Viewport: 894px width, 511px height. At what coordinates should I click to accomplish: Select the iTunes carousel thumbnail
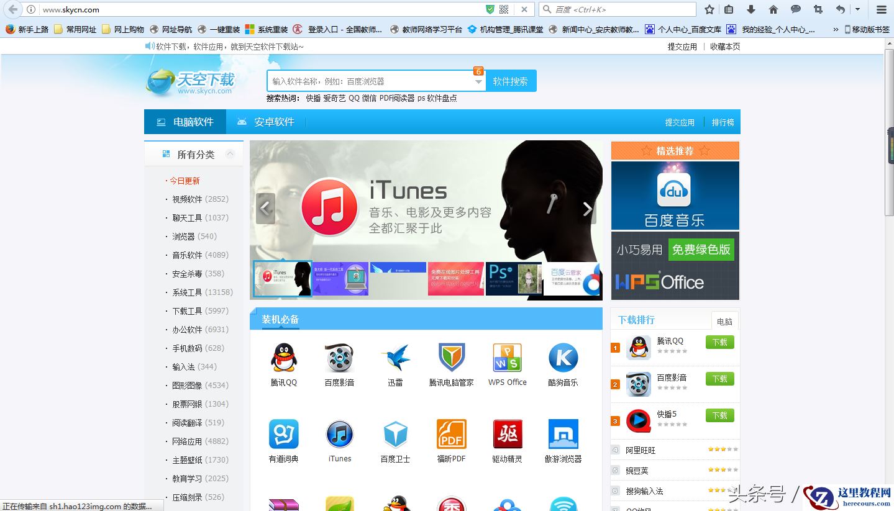point(283,279)
